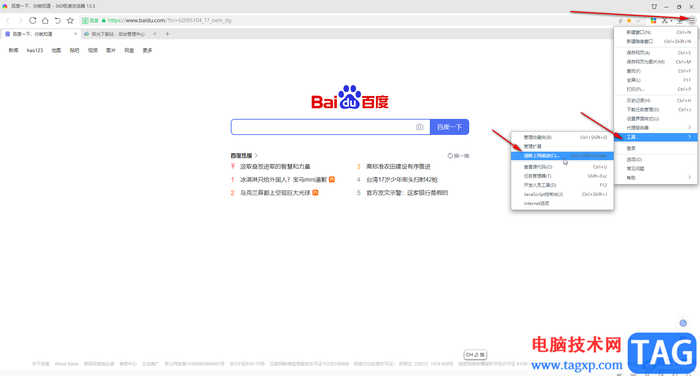The image size is (700, 376).
Task: Select 选项(O) menu item
Action: [656, 160]
